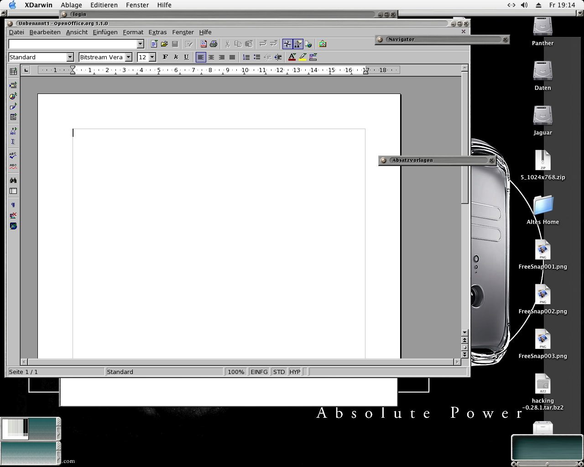Toggle underline formatting
Viewport: 584px width, 467px height.
coord(186,57)
